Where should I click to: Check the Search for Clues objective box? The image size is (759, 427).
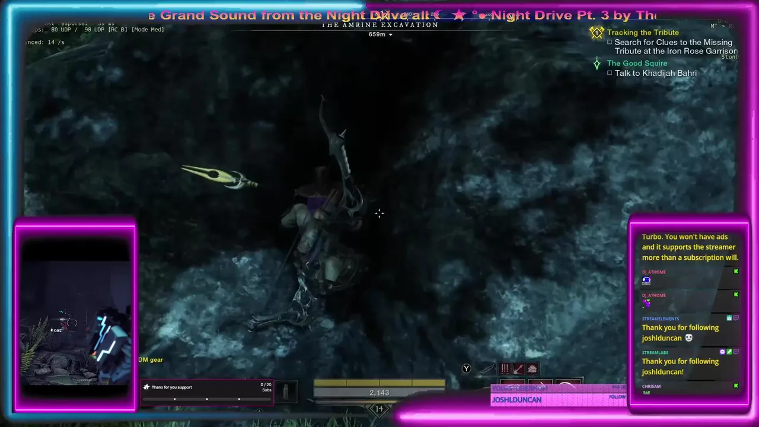[610, 42]
